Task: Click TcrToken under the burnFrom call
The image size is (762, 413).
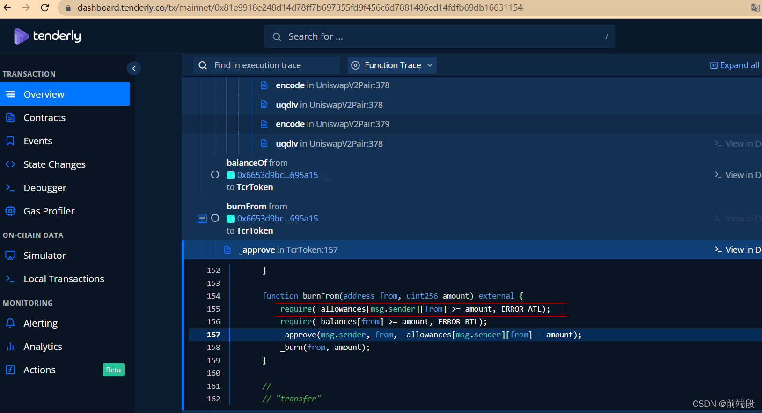Action: [x=255, y=230]
